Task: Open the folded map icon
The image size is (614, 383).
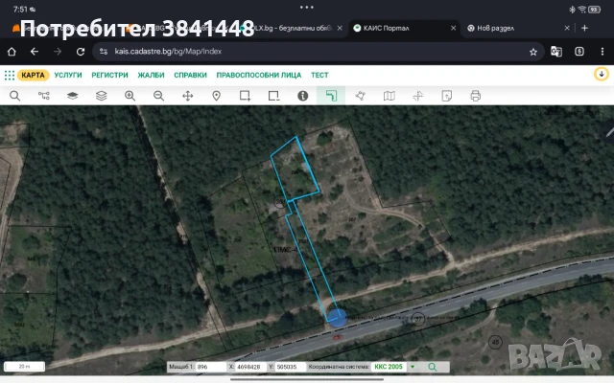Action: coord(390,96)
